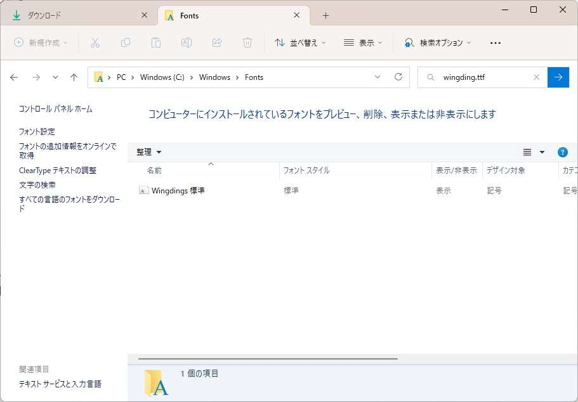Image resolution: width=578 pixels, height=402 pixels.
Task: Go up one folder level
Action: pos(74,77)
